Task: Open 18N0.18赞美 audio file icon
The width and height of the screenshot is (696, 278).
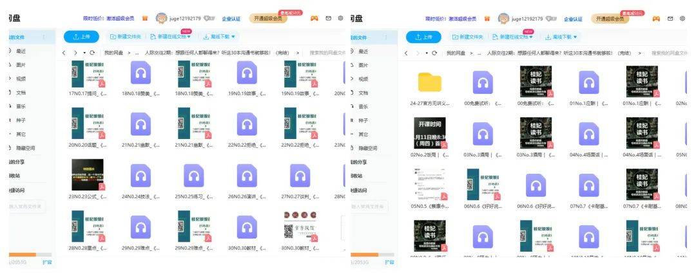Action: pyautogui.click(x=140, y=73)
